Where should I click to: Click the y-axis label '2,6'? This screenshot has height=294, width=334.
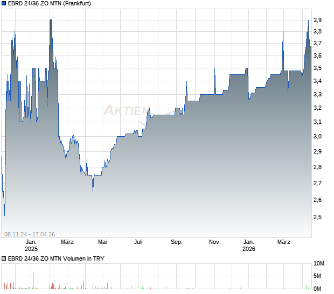click(317, 200)
